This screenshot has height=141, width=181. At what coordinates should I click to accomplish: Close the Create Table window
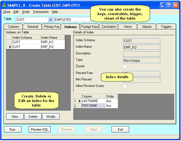176,5
